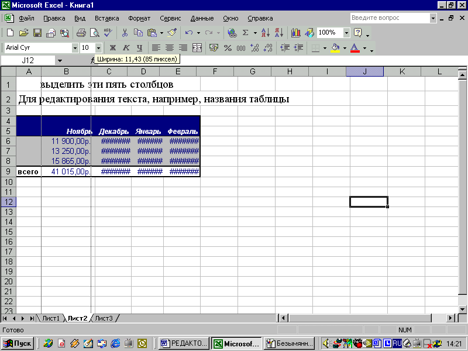The width and height of the screenshot is (468, 351).
Task: Apply percent style format
Action: tap(228, 48)
